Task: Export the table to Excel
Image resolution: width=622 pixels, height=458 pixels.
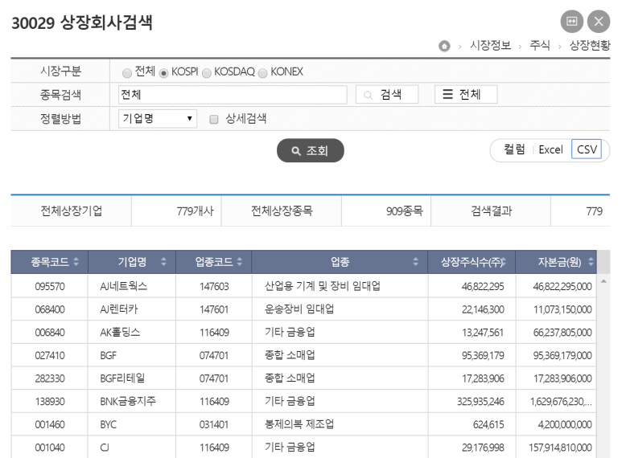Action: [550, 149]
